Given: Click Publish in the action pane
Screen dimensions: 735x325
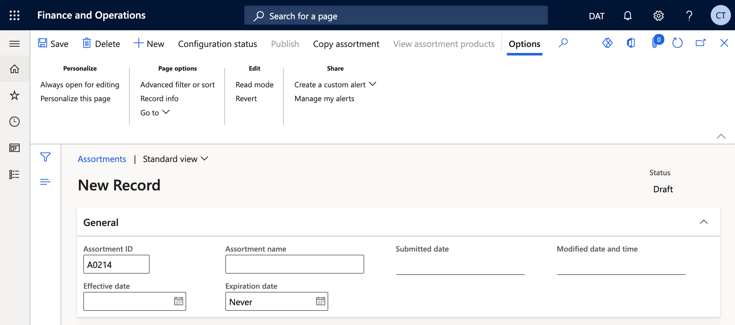Looking at the screenshot, I should [x=285, y=44].
